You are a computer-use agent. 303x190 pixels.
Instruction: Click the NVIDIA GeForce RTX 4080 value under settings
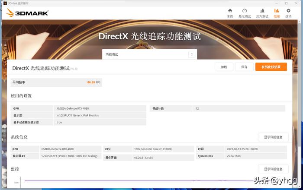click(73, 108)
